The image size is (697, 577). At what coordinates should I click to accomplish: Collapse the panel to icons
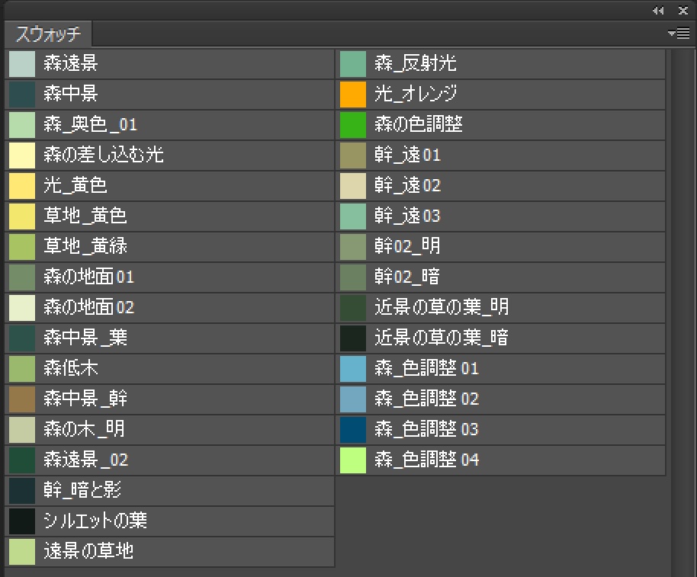click(658, 11)
